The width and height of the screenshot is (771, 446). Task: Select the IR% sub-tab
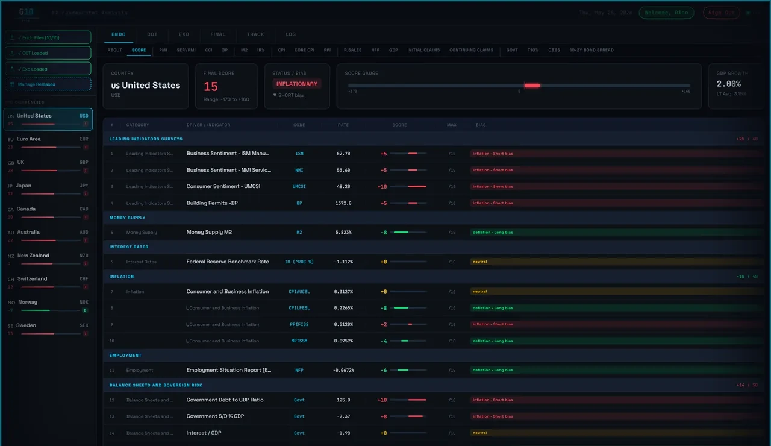261,50
